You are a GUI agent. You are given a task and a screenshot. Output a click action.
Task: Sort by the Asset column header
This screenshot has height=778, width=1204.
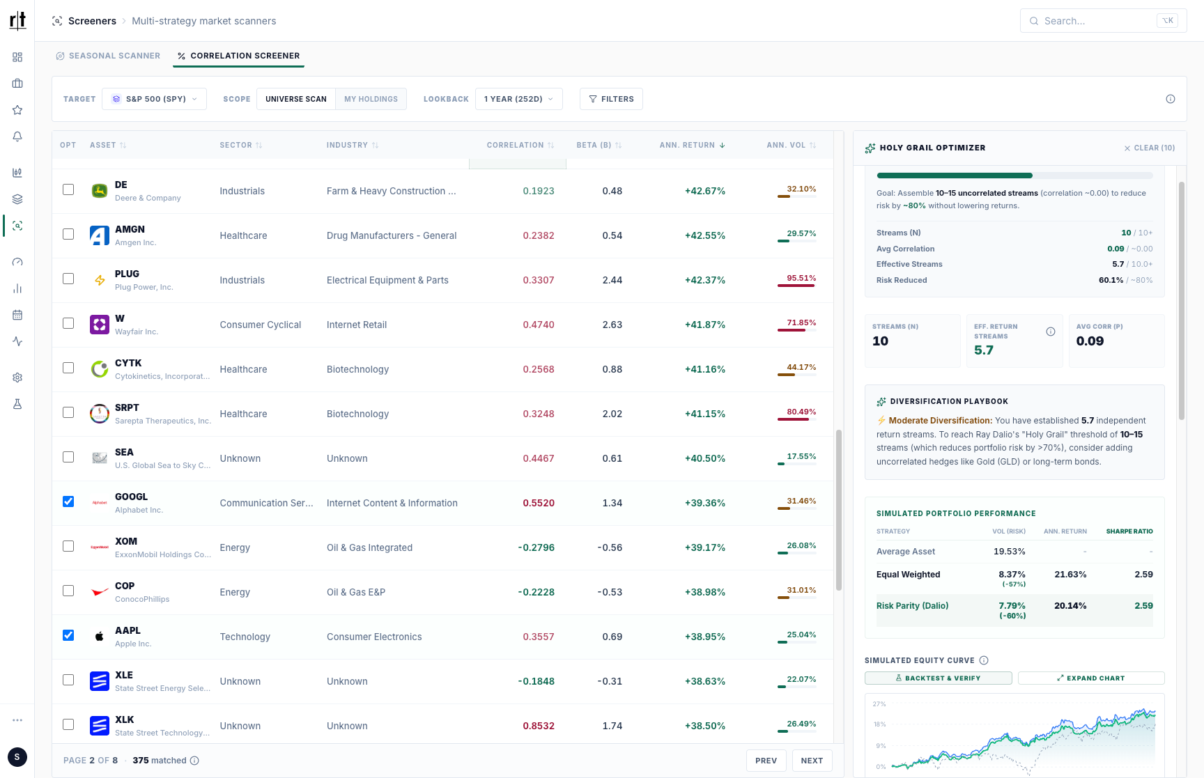(108, 145)
